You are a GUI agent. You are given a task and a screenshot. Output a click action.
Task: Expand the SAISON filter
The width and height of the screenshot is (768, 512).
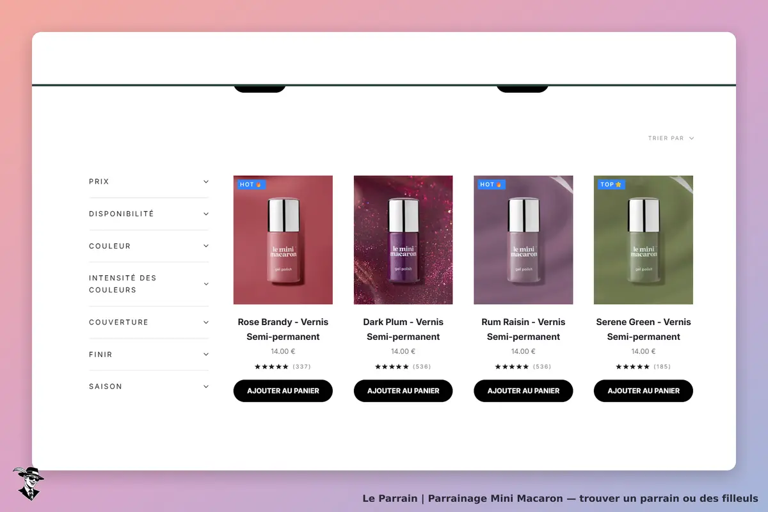(x=148, y=386)
